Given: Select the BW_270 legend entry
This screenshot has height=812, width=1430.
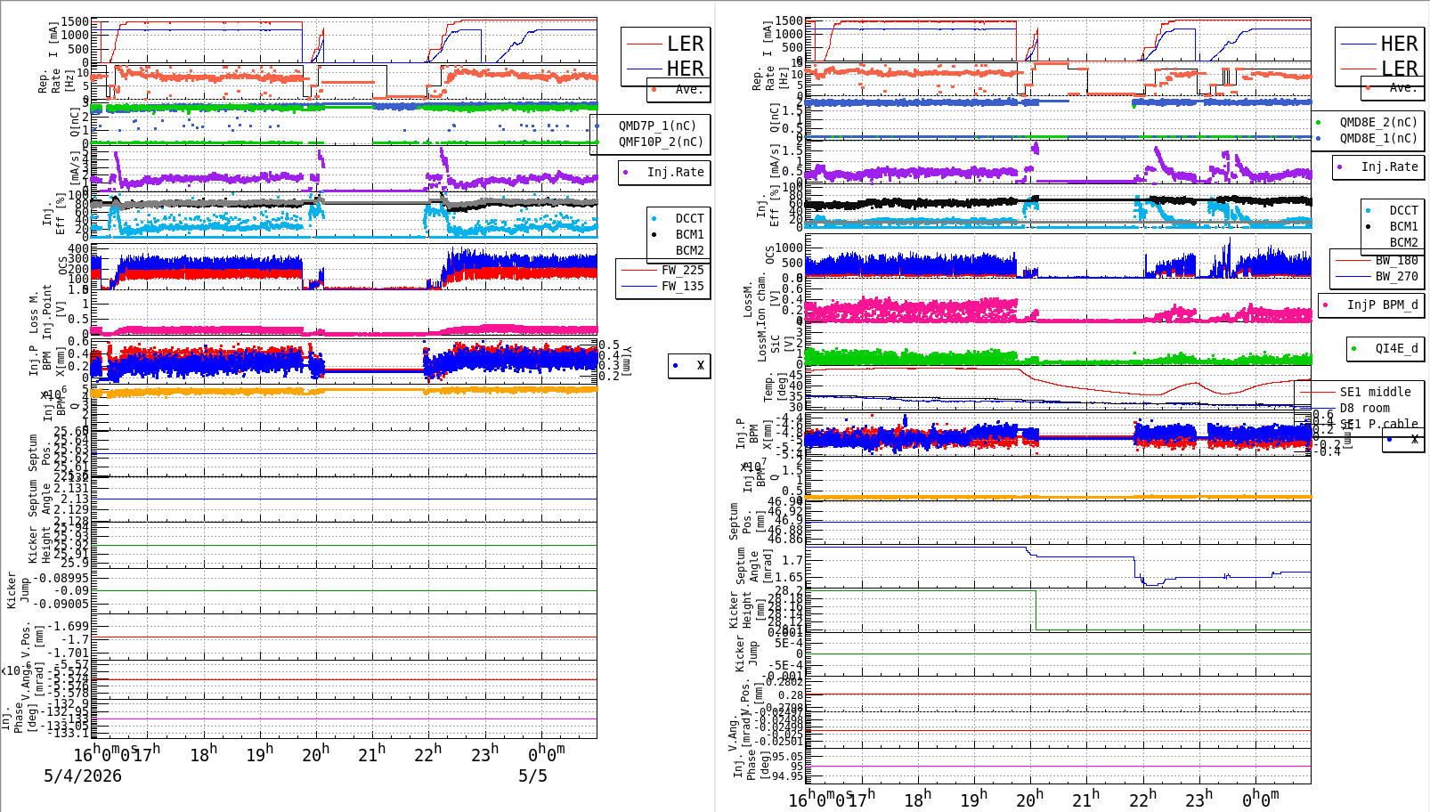Looking at the screenshot, I should pyautogui.click(x=1396, y=276).
